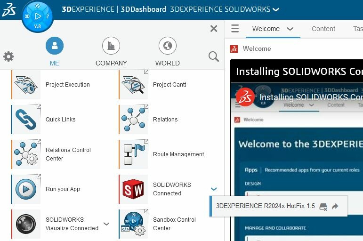Screen dimensions: 363x241
Task: Click the Project Execution label
Action: [x=68, y=85]
